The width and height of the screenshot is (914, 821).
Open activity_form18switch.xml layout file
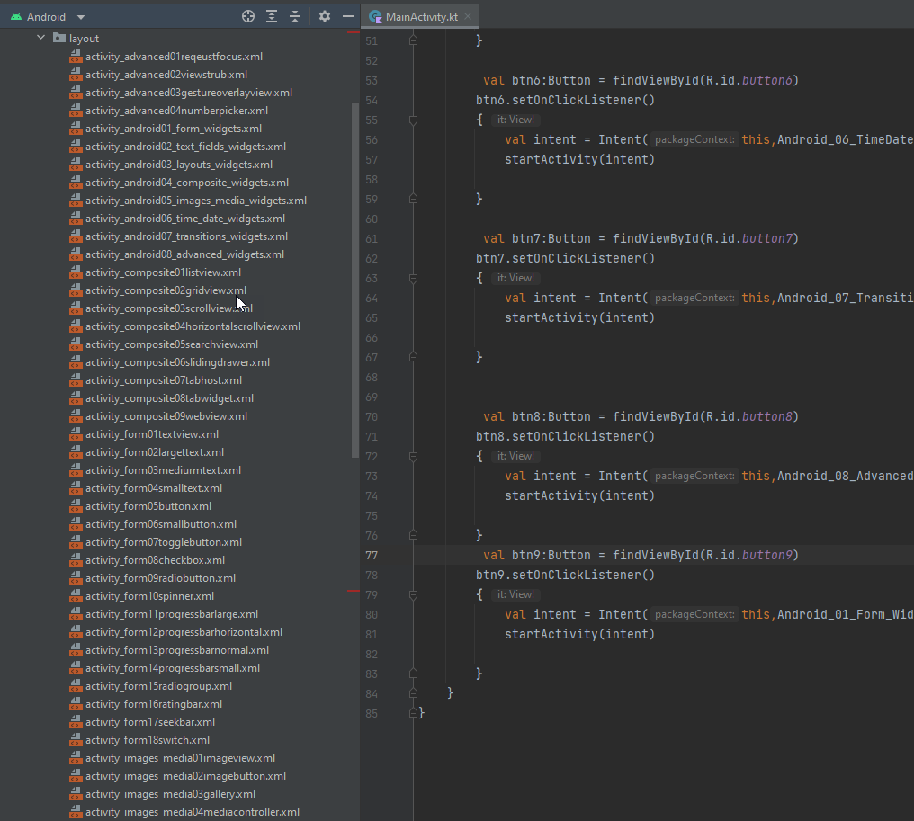tap(148, 740)
